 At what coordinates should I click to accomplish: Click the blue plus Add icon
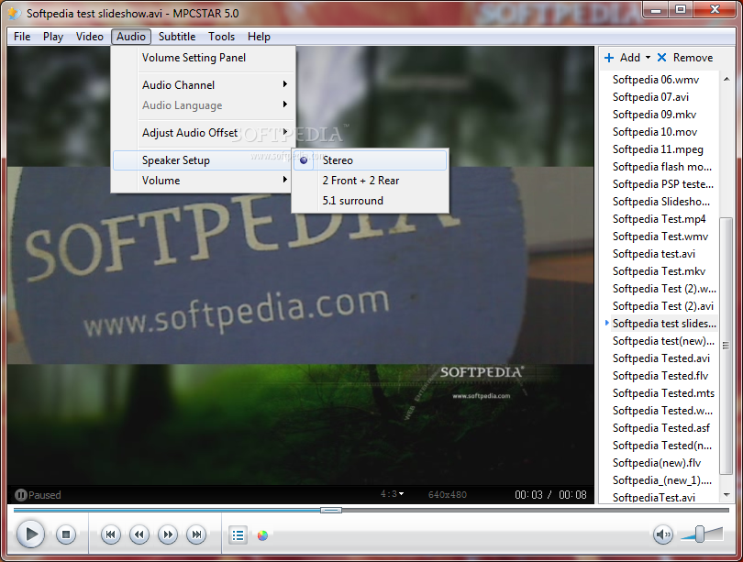tap(609, 58)
